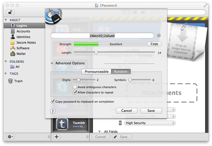Click pencil icon on bottom Save button
The image size is (212, 146).
[x=115, y=137]
